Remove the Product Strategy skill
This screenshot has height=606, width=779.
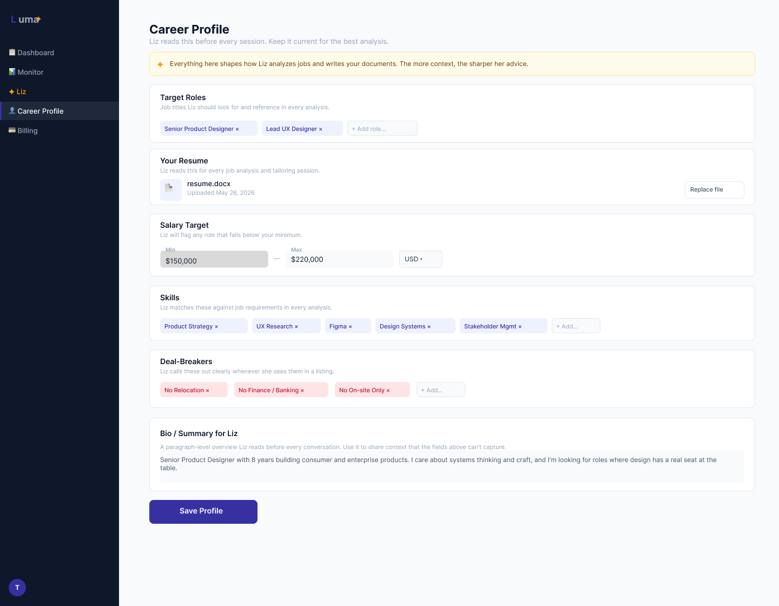(x=216, y=327)
